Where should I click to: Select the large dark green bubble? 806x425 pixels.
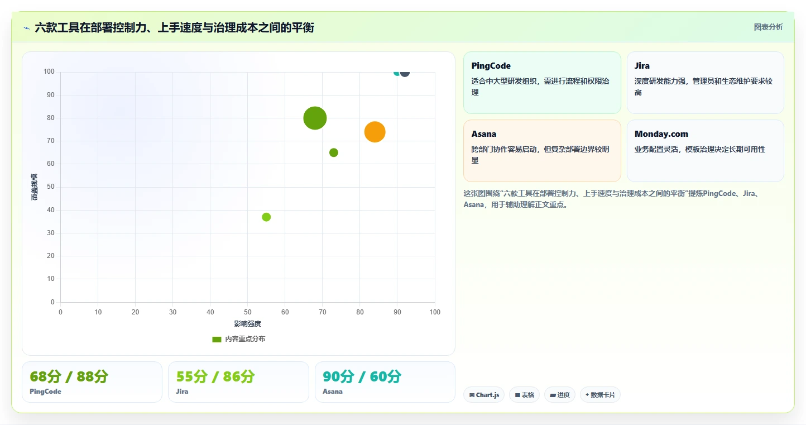(315, 118)
